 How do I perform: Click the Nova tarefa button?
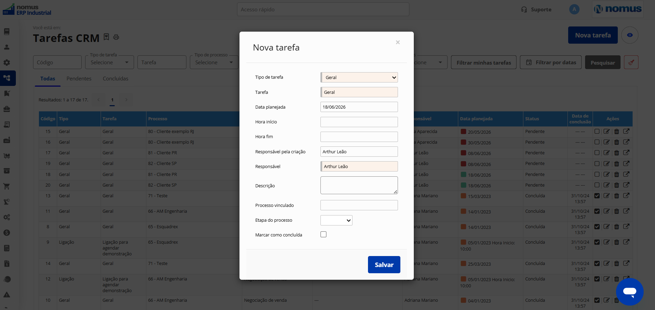(593, 35)
